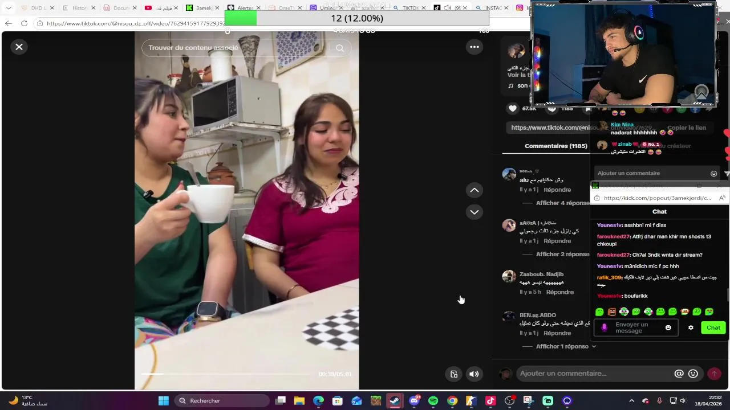Switch to the INSTAGRAM search browser tab
This screenshot has width=730, height=410.
492,8
